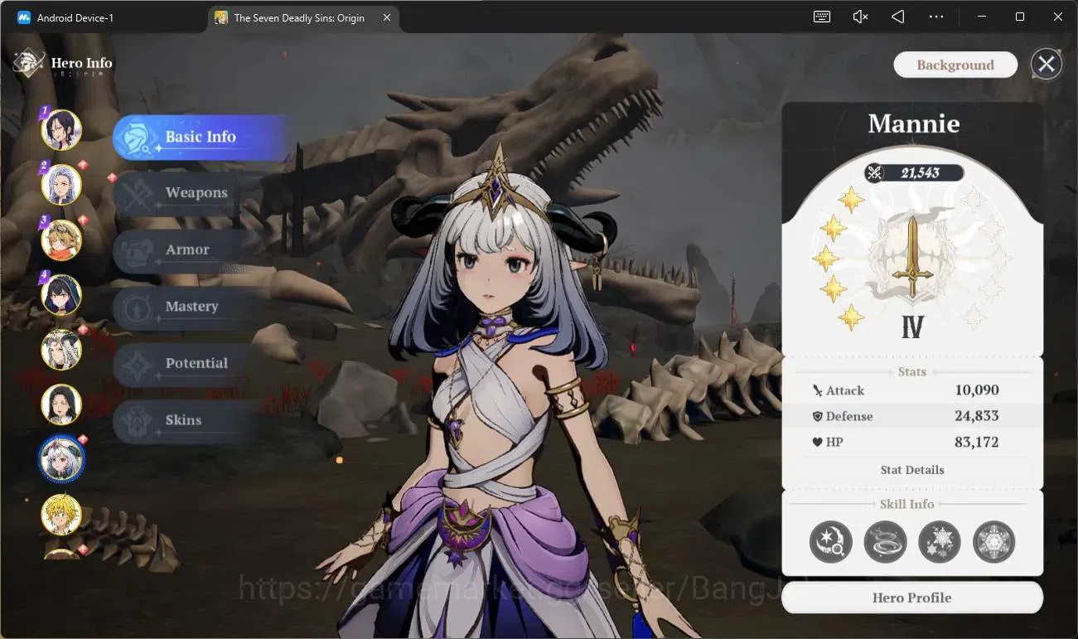
Task: Click the Defense shield icon
Action: click(818, 416)
